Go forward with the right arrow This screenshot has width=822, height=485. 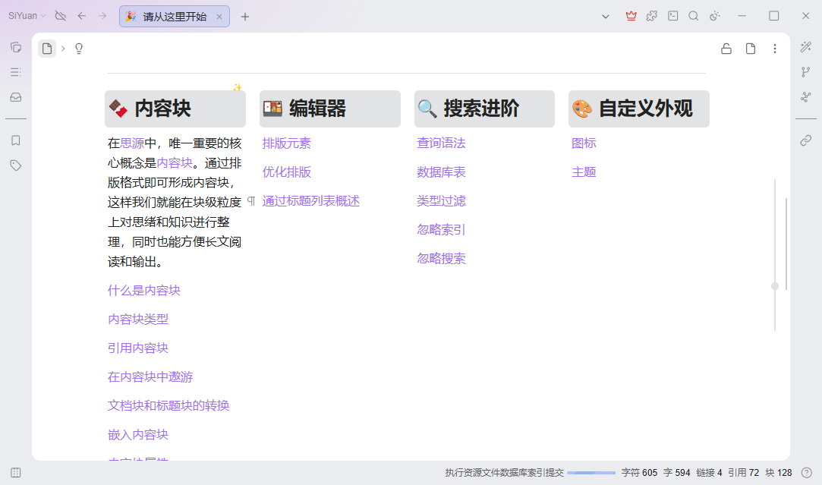(x=102, y=16)
